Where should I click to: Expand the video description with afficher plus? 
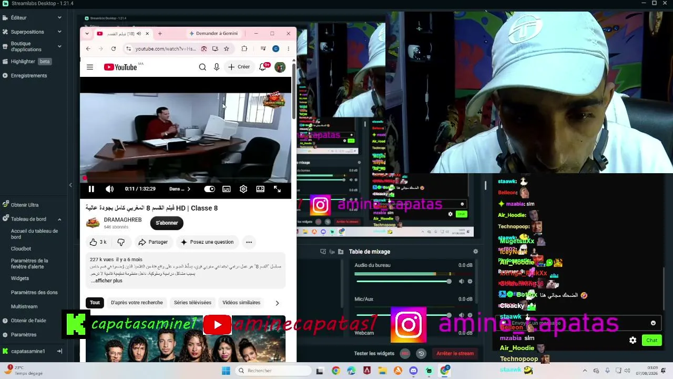pyautogui.click(x=107, y=281)
